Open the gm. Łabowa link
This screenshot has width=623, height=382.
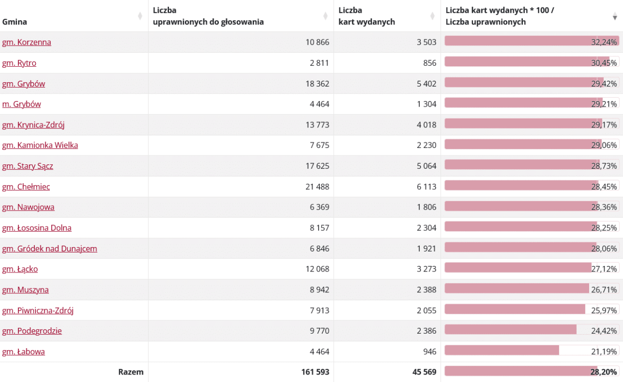23,352
